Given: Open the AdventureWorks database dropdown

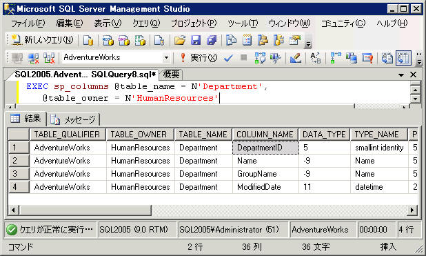Looking at the screenshot, I should (x=166, y=58).
